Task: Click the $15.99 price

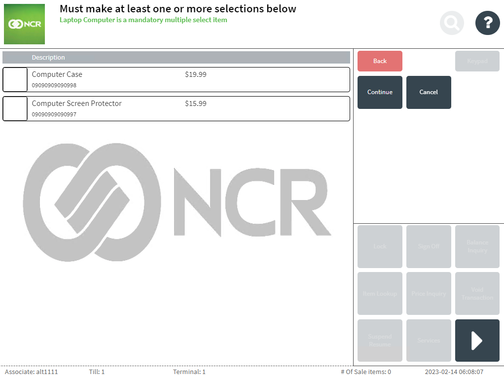Action: tap(195, 103)
